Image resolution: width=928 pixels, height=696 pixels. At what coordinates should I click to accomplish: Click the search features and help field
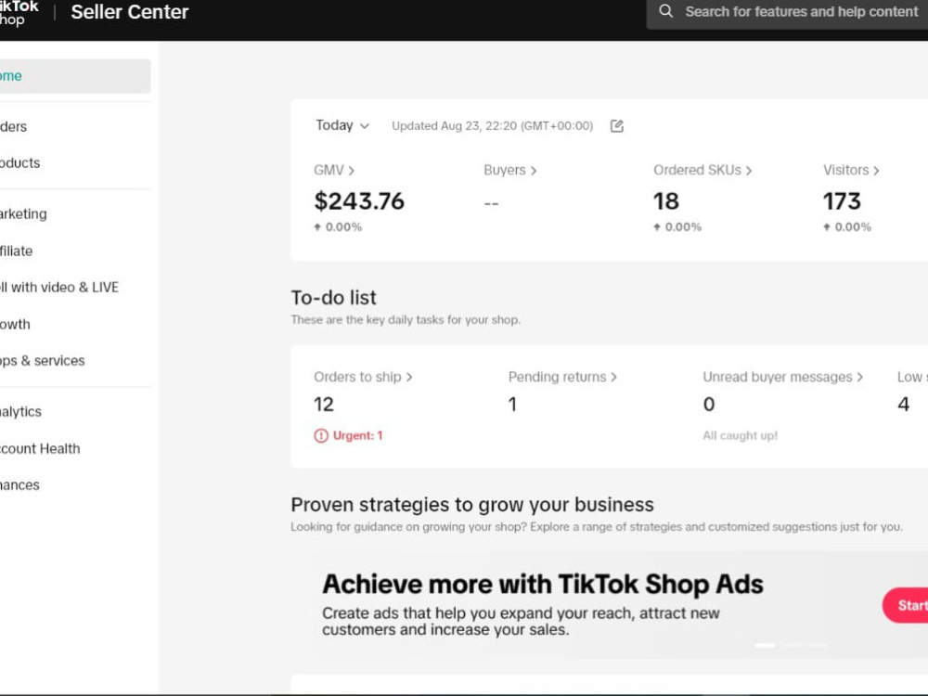(787, 12)
